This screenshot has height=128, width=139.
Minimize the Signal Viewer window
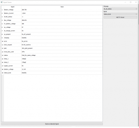[125, 2]
